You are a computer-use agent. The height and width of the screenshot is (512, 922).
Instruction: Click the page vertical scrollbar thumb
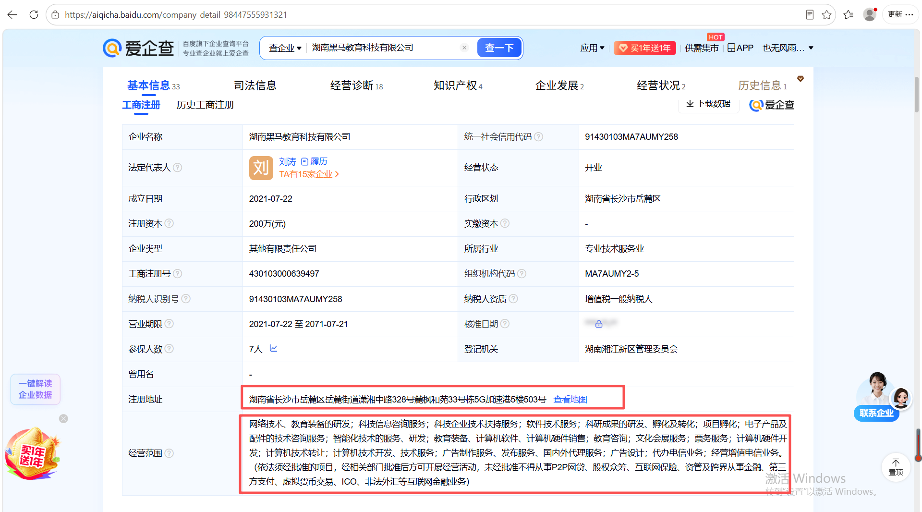pos(916,94)
